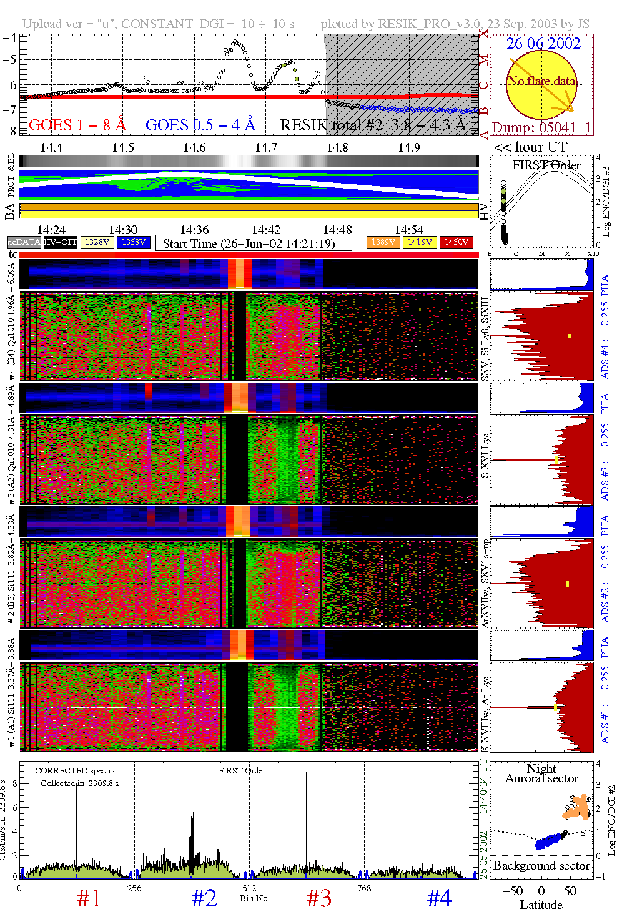
Task: Click the '<< hour UT' axis label
Action: pos(531,147)
